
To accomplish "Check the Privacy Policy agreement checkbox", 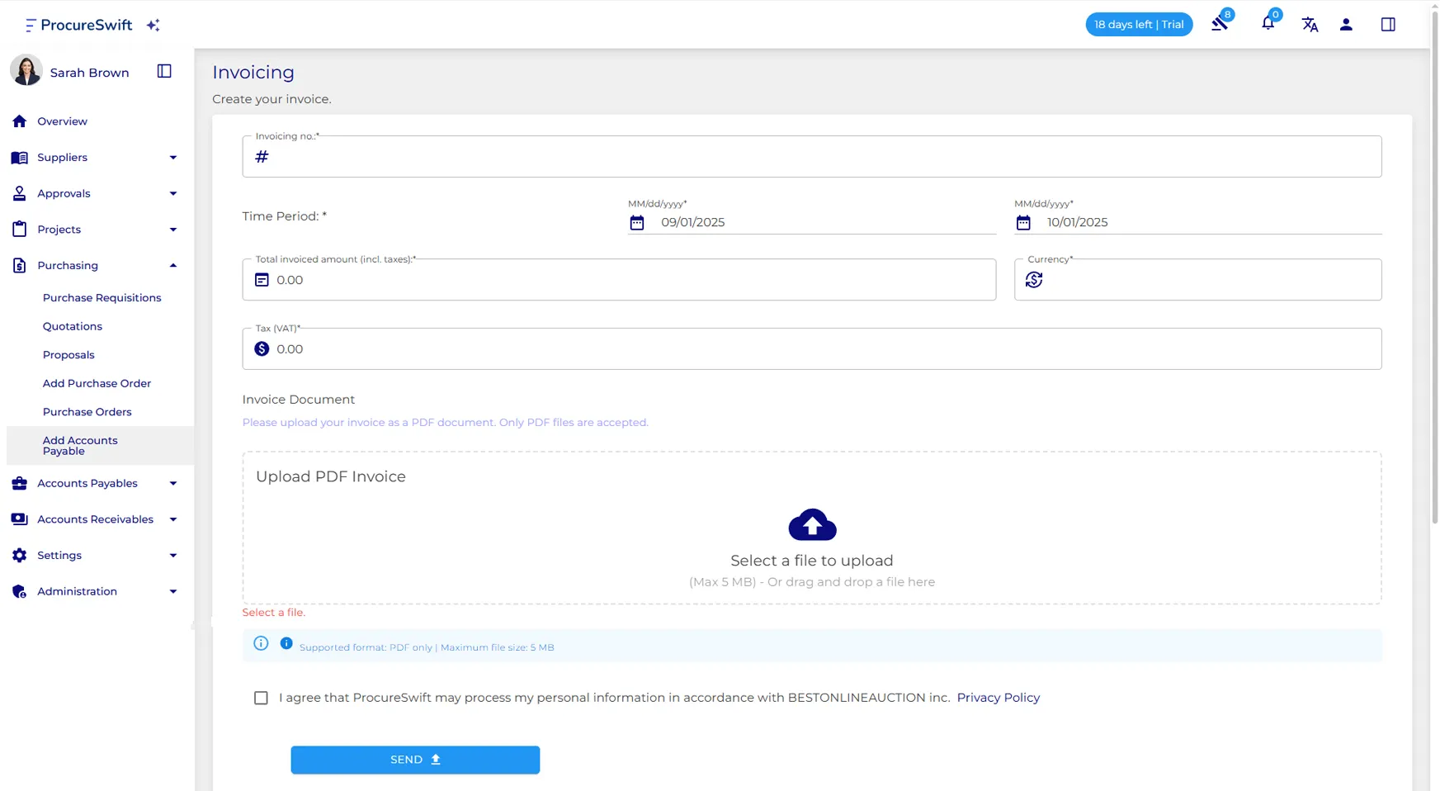I will tap(261, 698).
